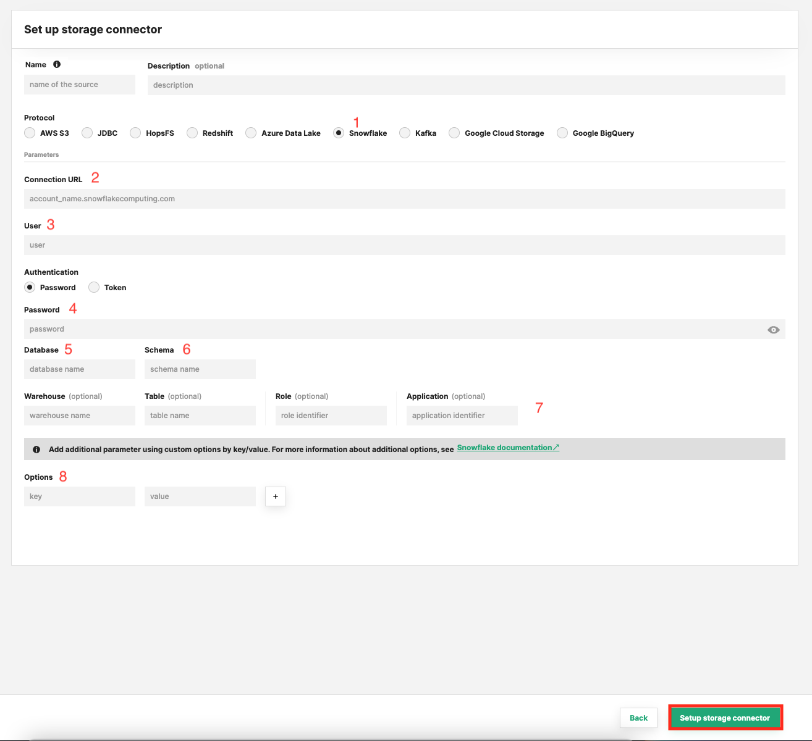
Task: Click the Role identifier field
Action: coord(331,416)
